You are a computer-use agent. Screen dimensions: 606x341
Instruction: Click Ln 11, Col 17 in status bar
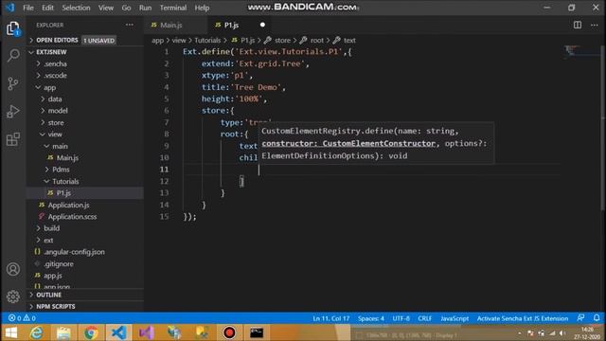point(331,318)
